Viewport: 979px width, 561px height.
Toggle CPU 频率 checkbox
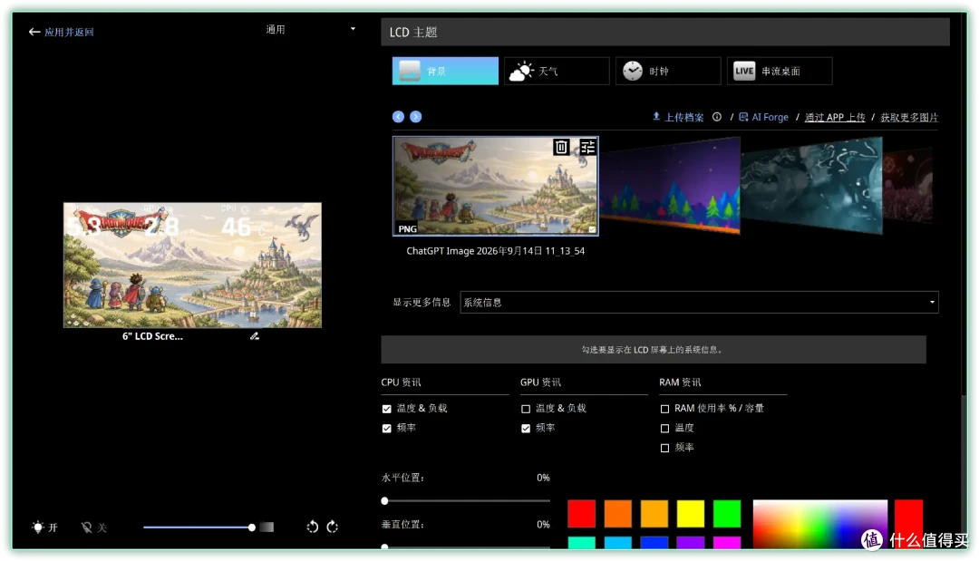386,429
